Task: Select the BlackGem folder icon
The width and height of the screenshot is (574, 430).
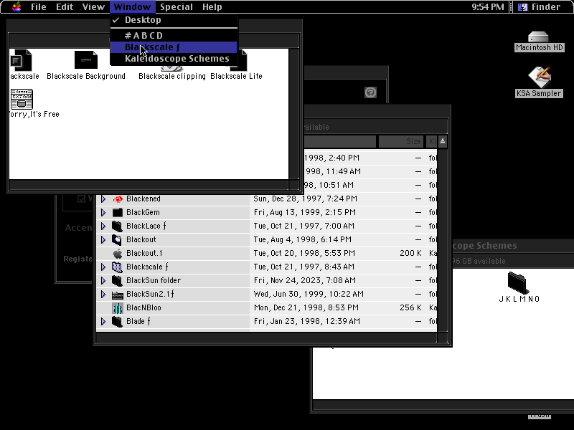Action: coord(118,212)
